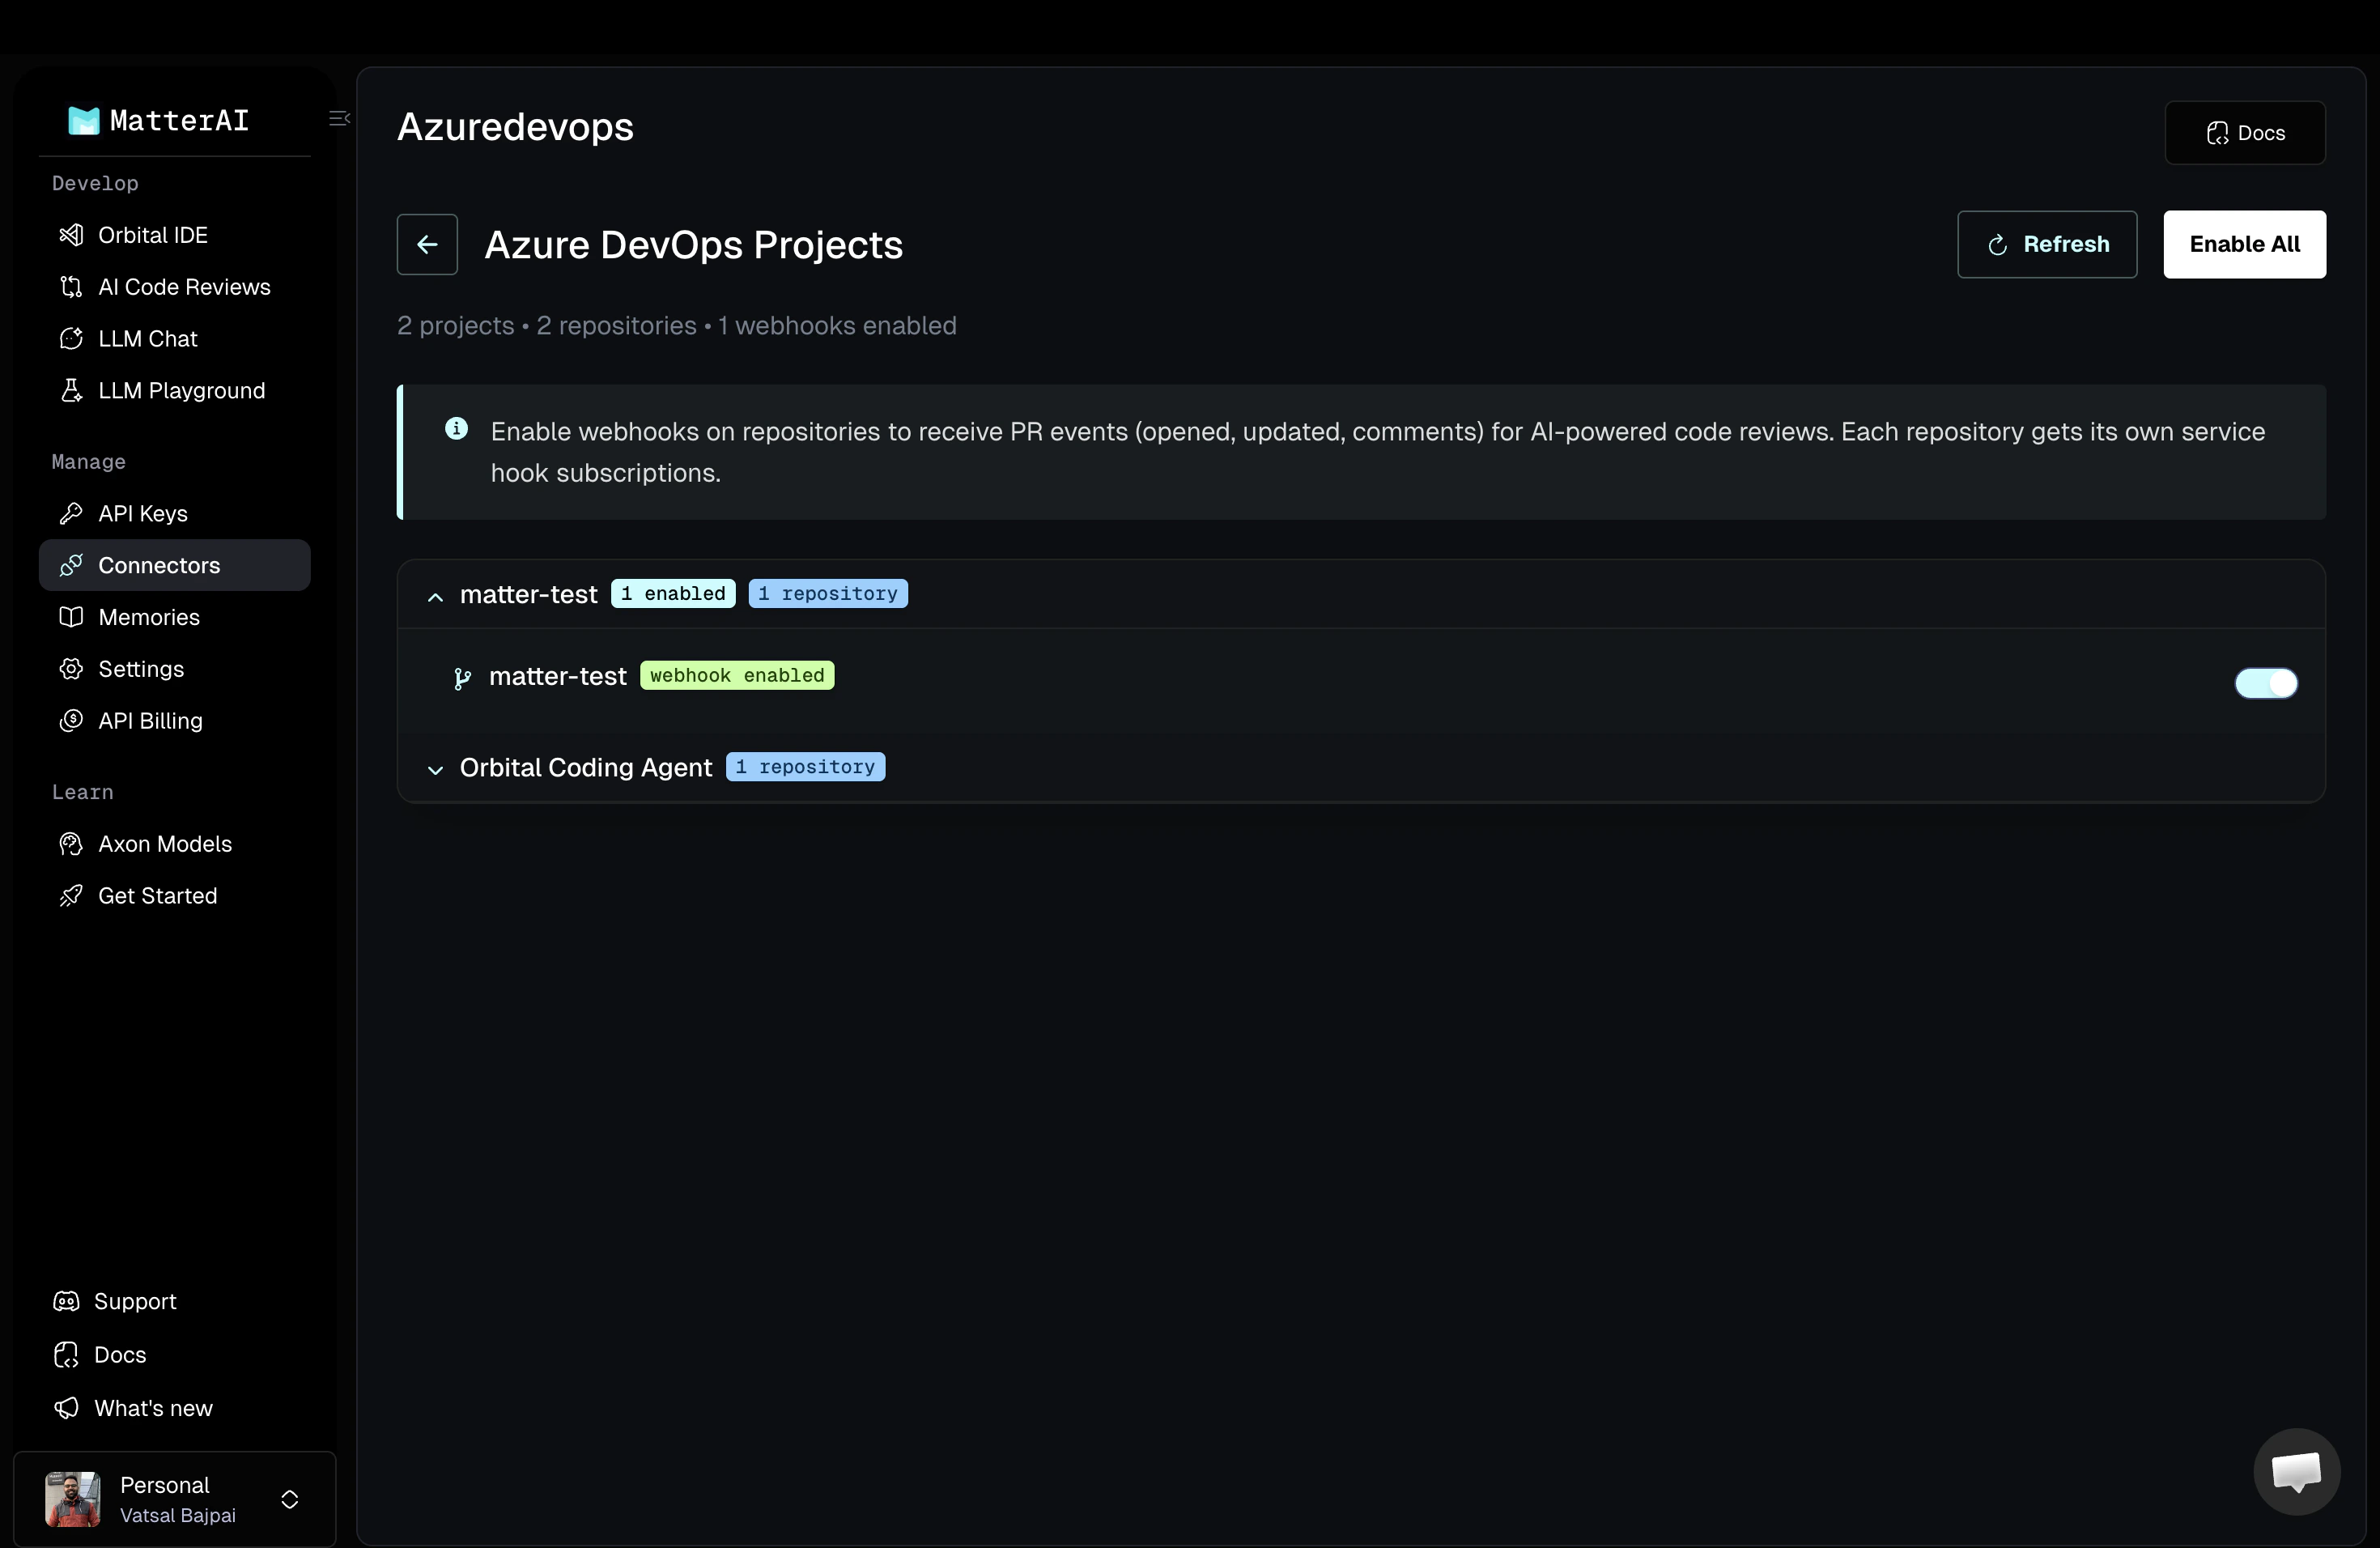This screenshot has height=1548, width=2380.
Task: Select LLM Playground in the sidebar
Action: point(181,391)
